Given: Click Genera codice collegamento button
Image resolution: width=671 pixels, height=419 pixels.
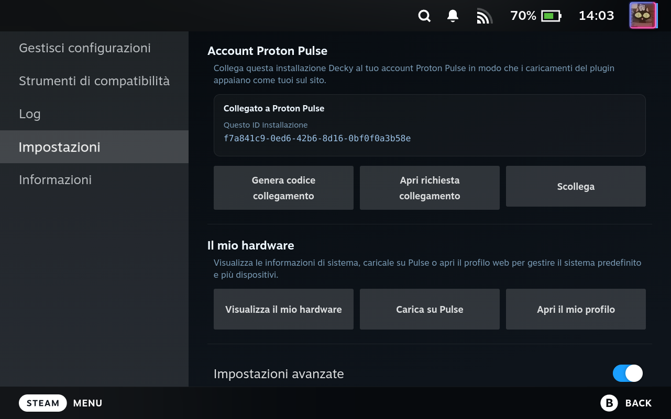Looking at the screenshot, I should (283, 188).
